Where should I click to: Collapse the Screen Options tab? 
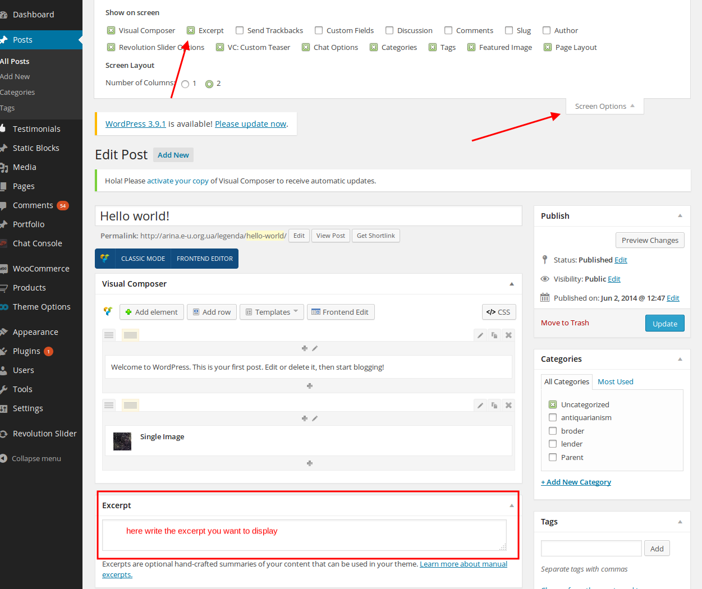coord(604,106)
